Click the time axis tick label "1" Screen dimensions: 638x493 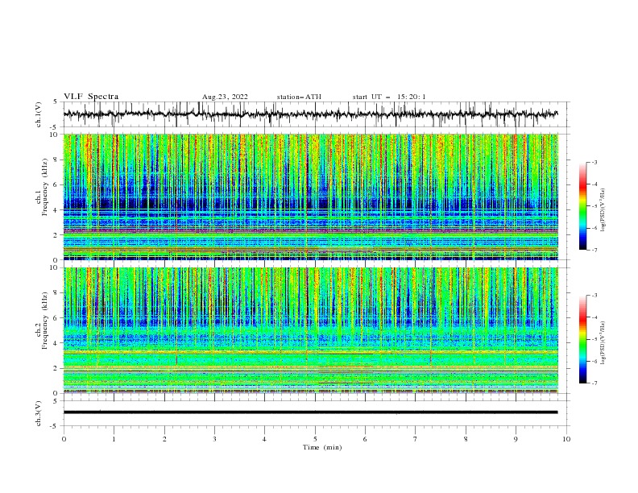coord(114,439)
